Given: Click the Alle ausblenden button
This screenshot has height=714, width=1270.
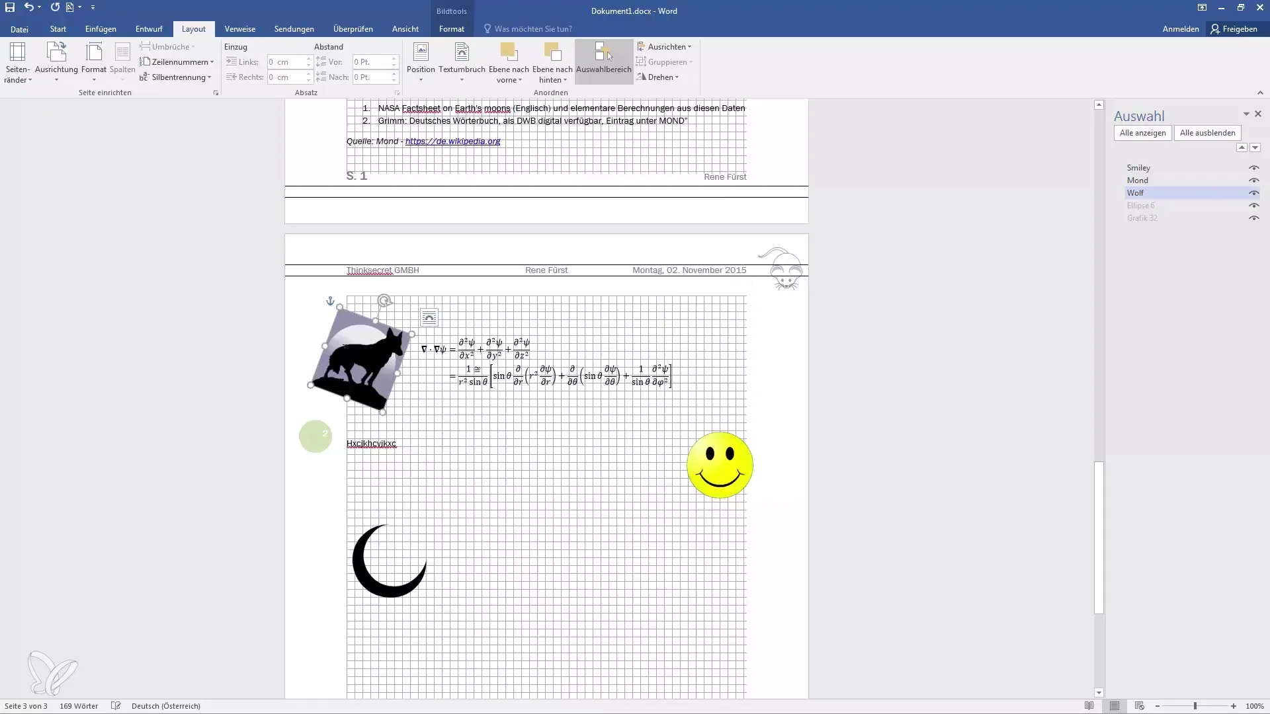Looking at the screenshot, I should point(1208,132).
